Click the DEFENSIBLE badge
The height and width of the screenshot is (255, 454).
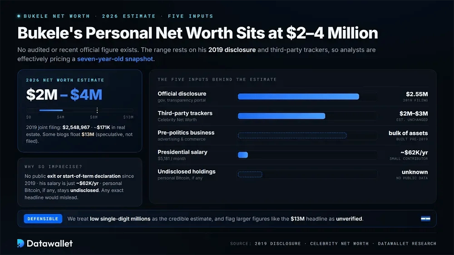click(x=43, y=219)
